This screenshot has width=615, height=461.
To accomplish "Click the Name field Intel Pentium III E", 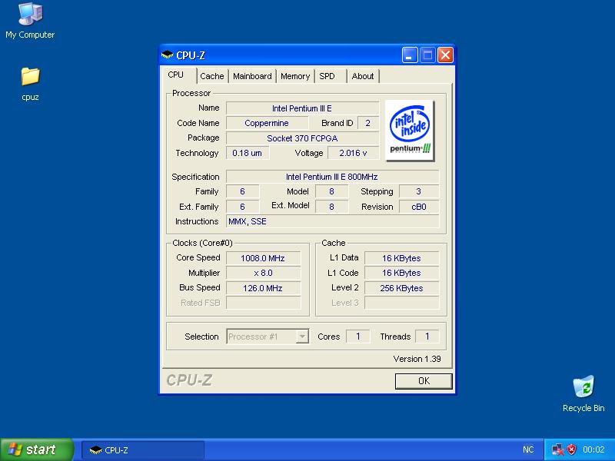I will point(302,108).
